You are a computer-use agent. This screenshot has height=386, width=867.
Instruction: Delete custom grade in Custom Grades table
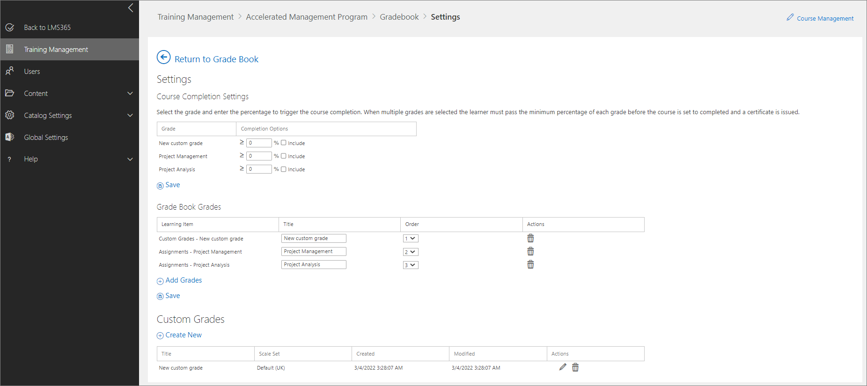pos(575,368)
